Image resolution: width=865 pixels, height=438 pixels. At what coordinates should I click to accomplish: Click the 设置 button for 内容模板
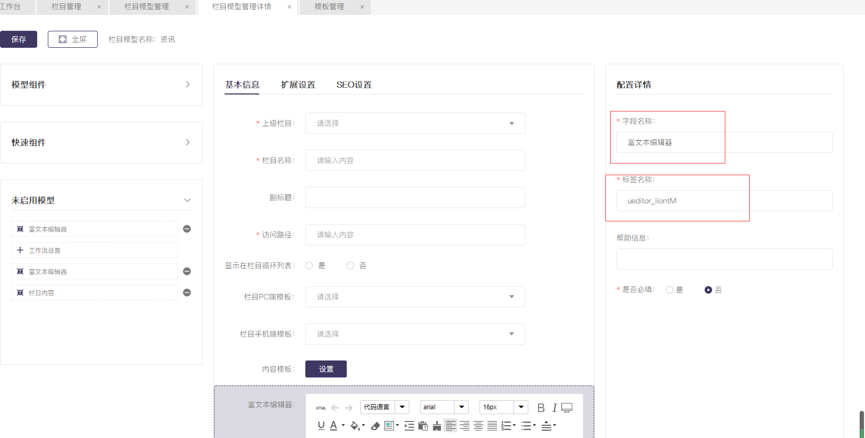(326, 369)
